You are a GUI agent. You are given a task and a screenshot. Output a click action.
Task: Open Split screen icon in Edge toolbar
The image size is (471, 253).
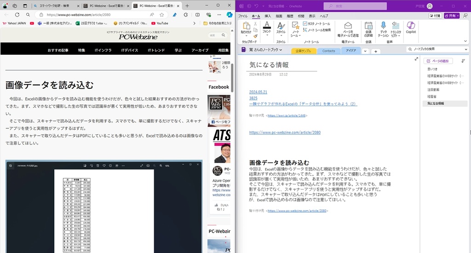point(197,14)
